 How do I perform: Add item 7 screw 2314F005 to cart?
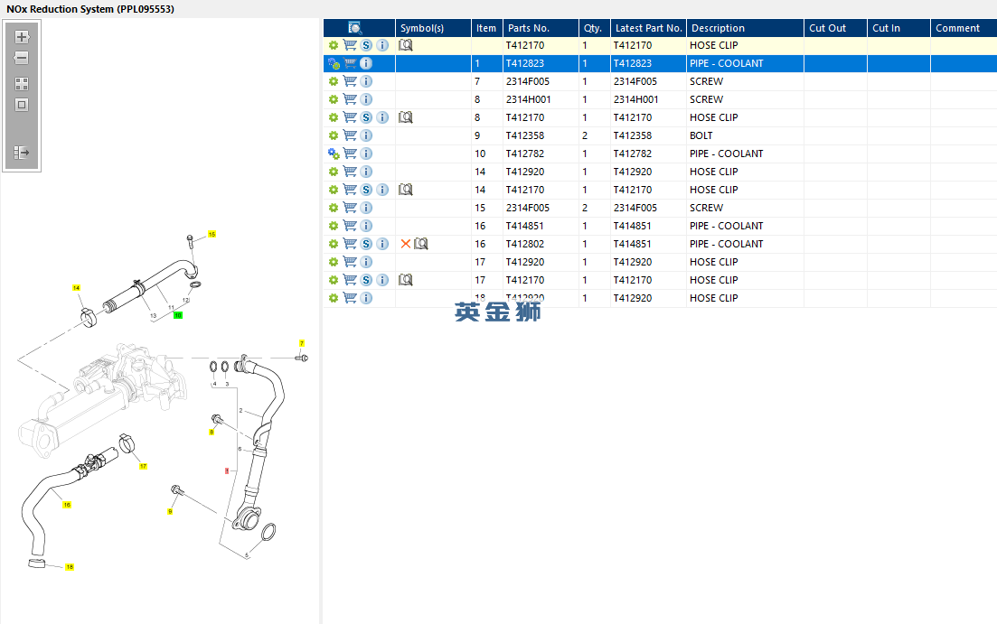(350, 81)
